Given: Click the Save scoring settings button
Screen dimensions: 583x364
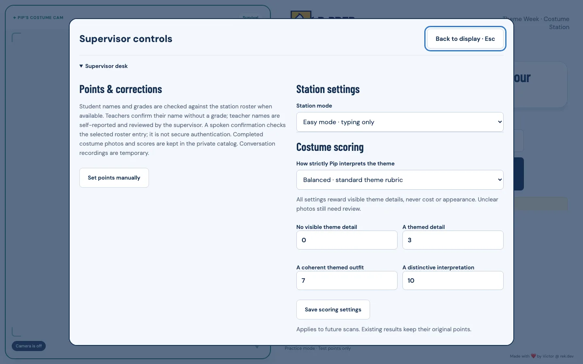Looking at the screenshot, I should pos(333,309).
